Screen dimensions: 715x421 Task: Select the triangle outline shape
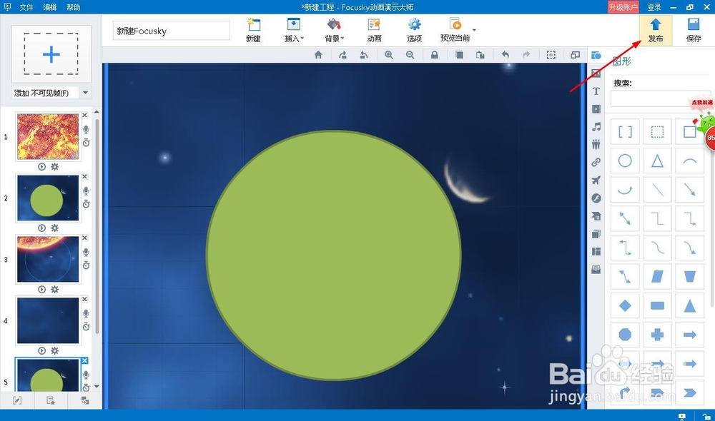click(x=657, y=161)
